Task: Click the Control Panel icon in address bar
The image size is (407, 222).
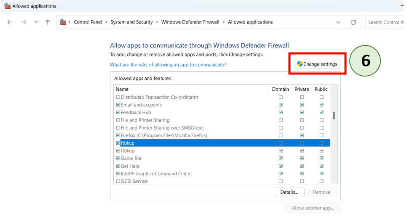Action: [63, 22]
